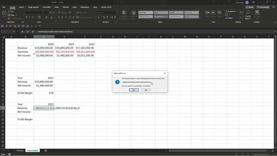Add a new sheet with plus icon
This screenshot has width=277, height=156.
tap(45, 151)
